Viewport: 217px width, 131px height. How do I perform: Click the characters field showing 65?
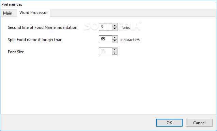[x=105, y=39]
